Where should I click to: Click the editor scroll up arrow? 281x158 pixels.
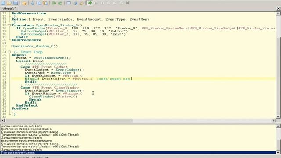point(278,14)
